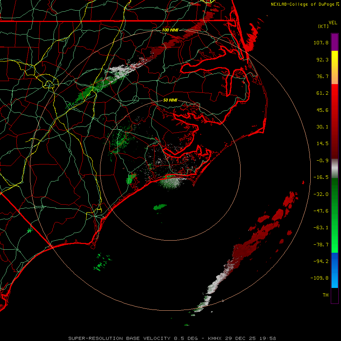Viewport: 341px width, 341px height.
Task: Click the 50 NMI range ring label
Action: pyautogui.click(x=170, y=100)
